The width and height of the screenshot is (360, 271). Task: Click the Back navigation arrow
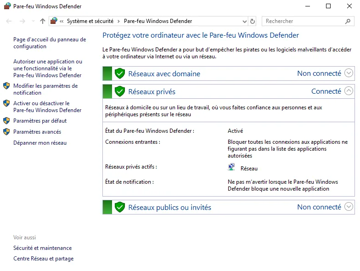pos(9,21)
